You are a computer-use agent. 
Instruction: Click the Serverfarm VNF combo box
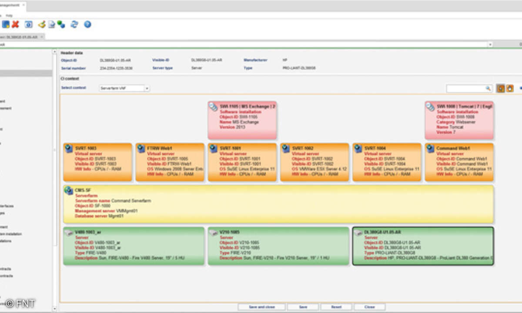[x=124, y=88]
